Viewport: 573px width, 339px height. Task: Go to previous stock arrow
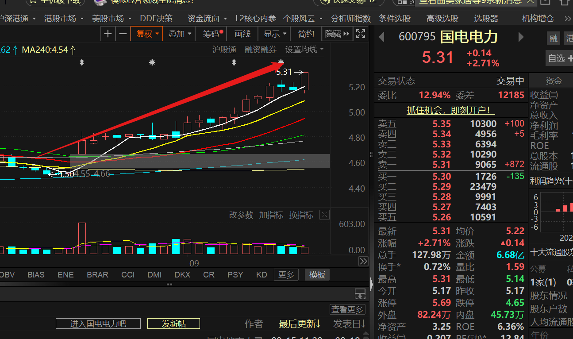[x=382, y=37]
